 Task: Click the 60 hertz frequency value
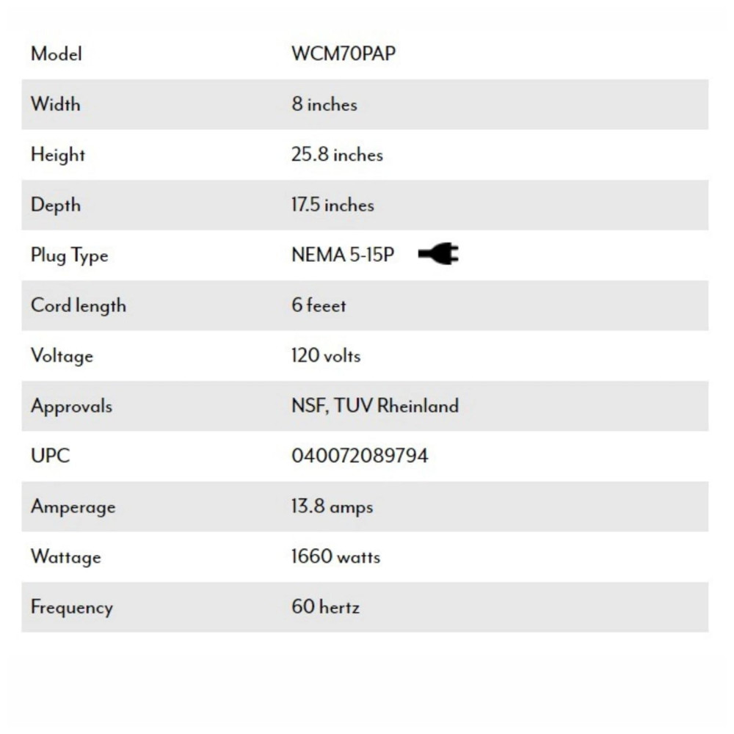325,607
